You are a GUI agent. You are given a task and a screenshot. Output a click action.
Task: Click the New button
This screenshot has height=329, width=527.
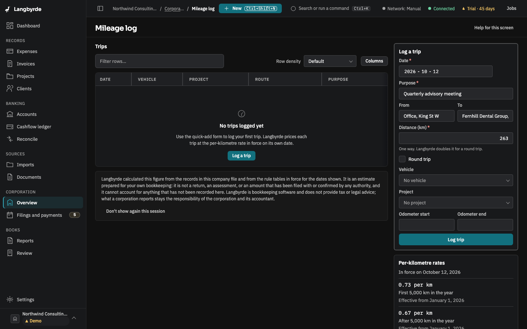[250, 8]
